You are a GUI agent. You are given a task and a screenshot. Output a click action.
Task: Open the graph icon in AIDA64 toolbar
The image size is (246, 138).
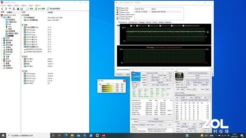coord(22,9)
